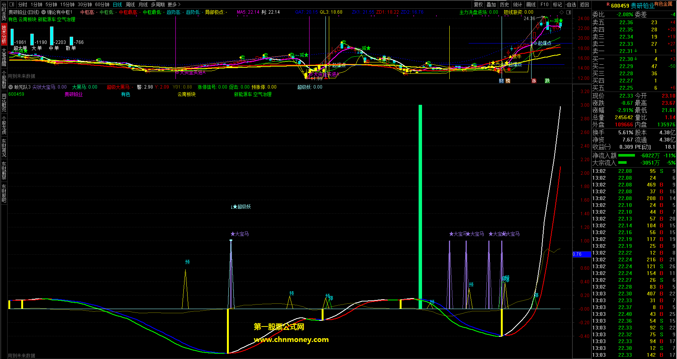677x359 pixels.
Task: Click the 复权 button
Action: (x=478, y=5)
